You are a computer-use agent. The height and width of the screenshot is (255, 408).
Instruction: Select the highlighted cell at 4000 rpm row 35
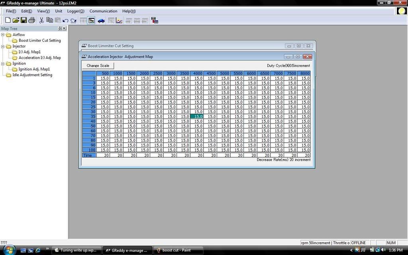tap(197, 116)
